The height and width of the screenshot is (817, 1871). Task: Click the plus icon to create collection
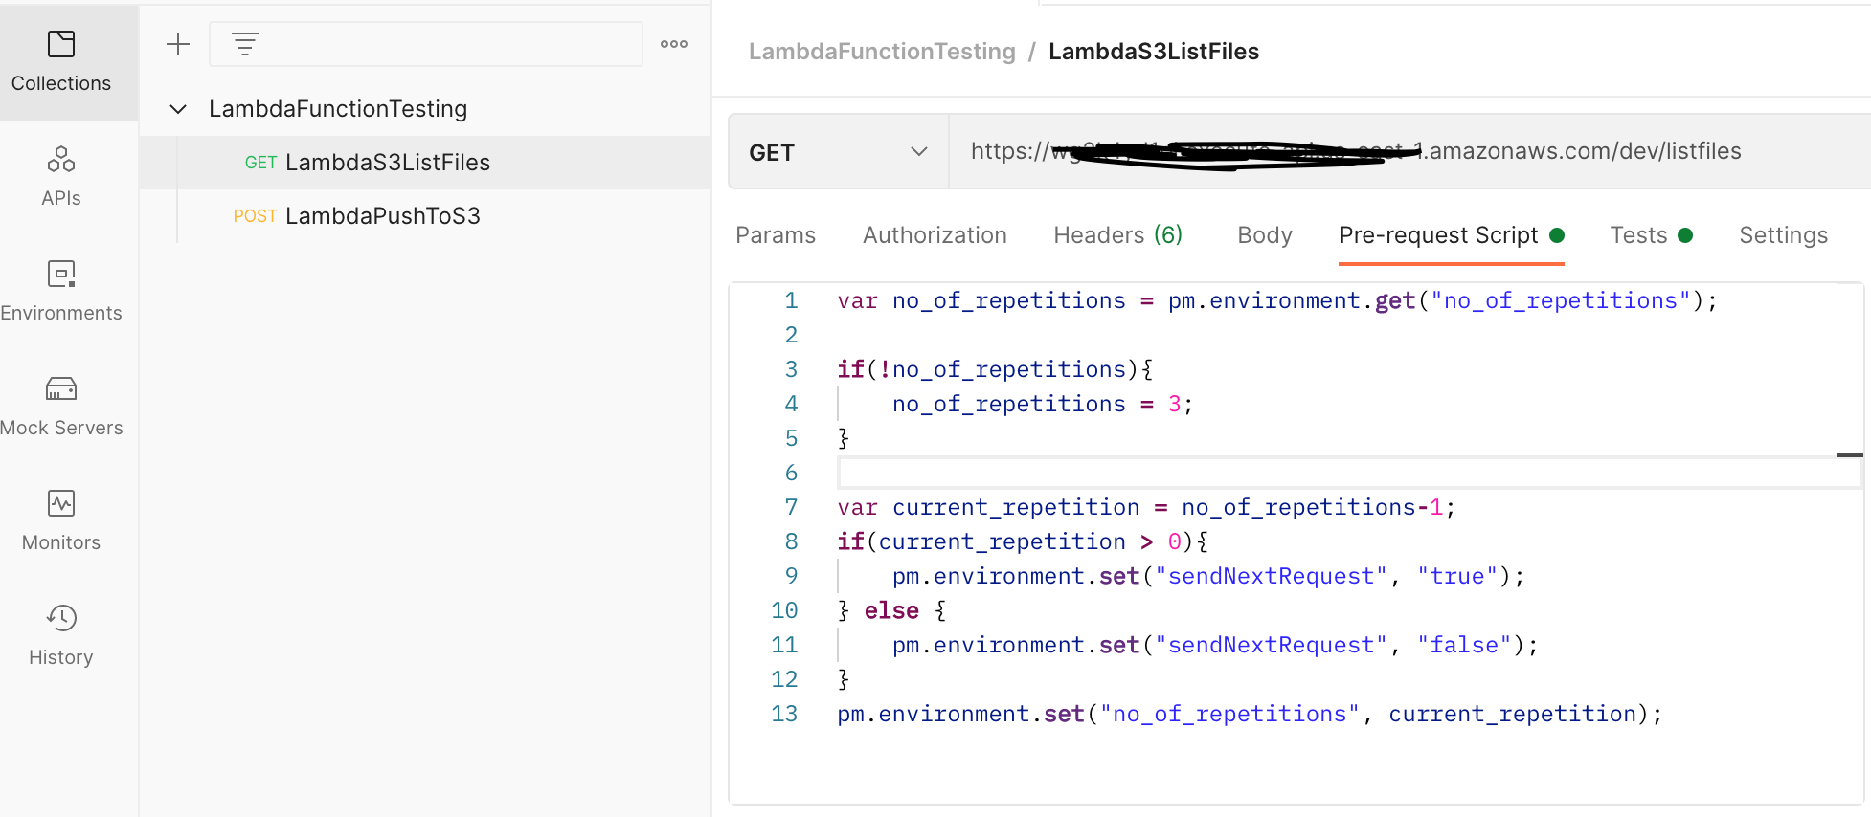[178, 44]
